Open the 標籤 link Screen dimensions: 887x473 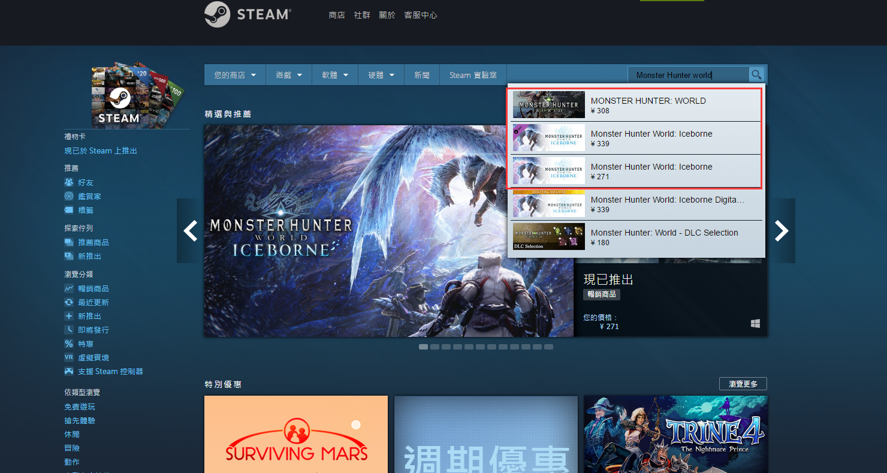[86, 210]
